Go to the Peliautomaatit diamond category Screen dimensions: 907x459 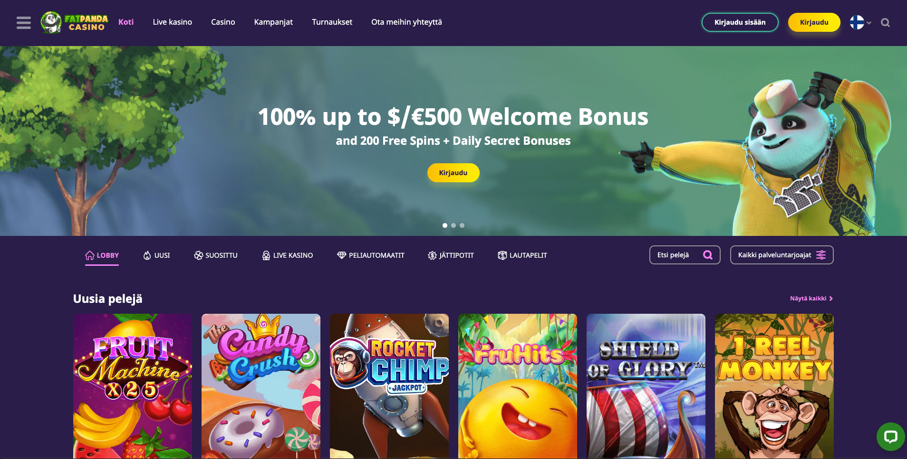tap(371, 255)
